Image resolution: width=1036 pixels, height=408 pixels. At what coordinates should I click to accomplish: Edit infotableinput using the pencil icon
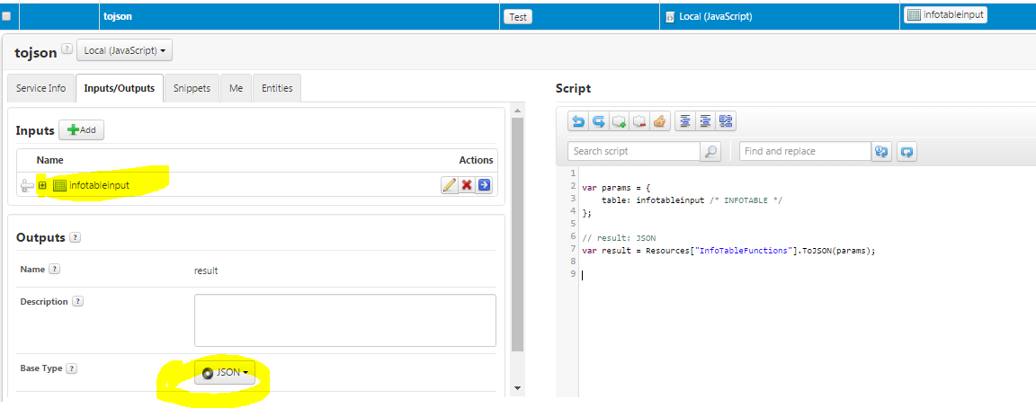(x=450, y=185)
